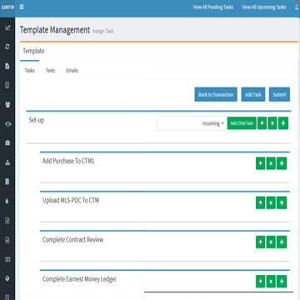Switch to the Texts tab
The width and height of the screenshot is (300, 300).
50,71
